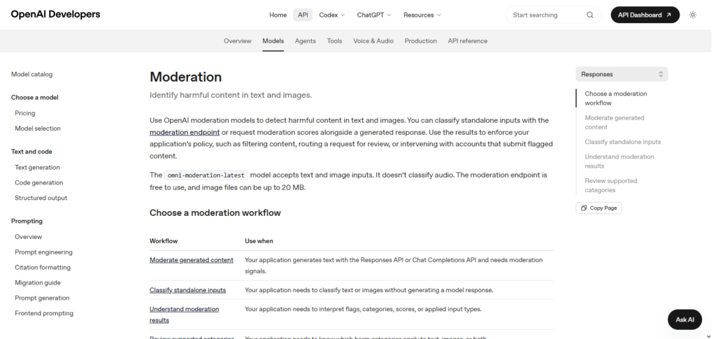Image resolution: width=716 pixels, height=339 pixels.
Task: Open Prompt engineering in the sidebar
Action: [x=43, y=252]
